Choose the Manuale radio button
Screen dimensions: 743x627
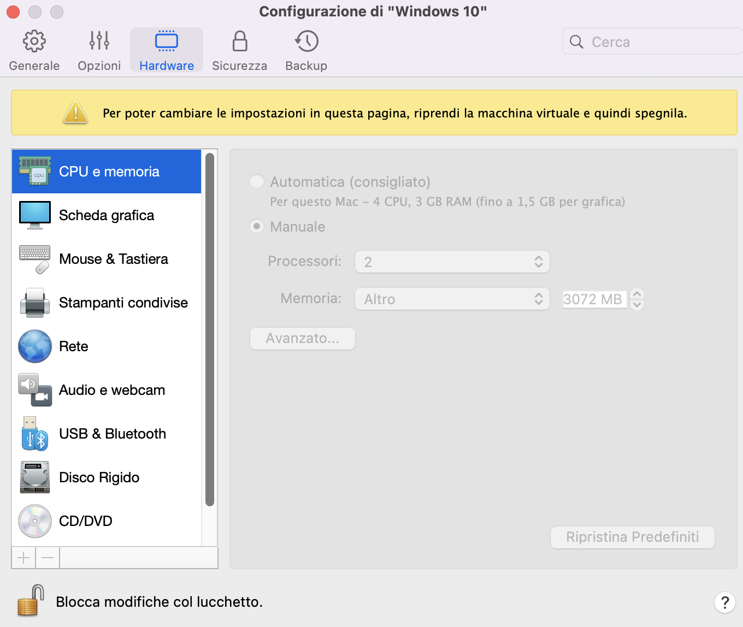(257, 226)
